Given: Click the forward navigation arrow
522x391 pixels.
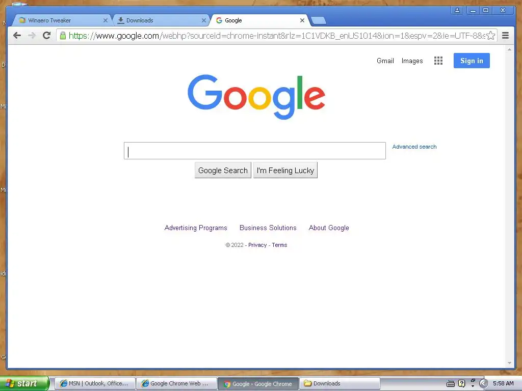Looking at the screenshot, I should point(32,36).
